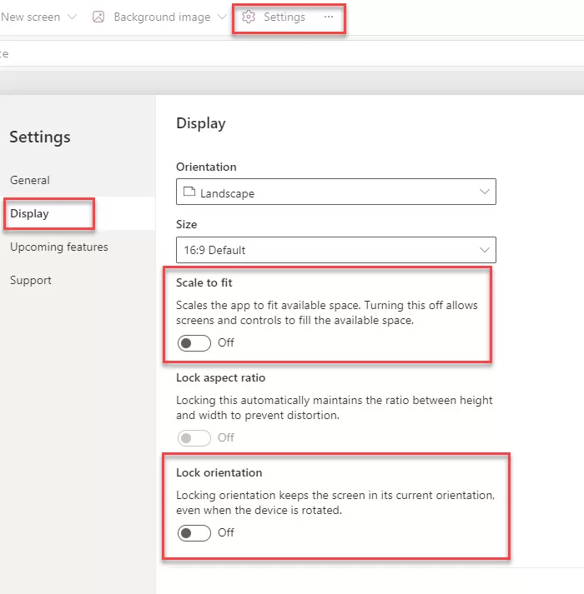
Task: Select the Display settings tab
Action: pyautogui.click(x=30, y=213)
